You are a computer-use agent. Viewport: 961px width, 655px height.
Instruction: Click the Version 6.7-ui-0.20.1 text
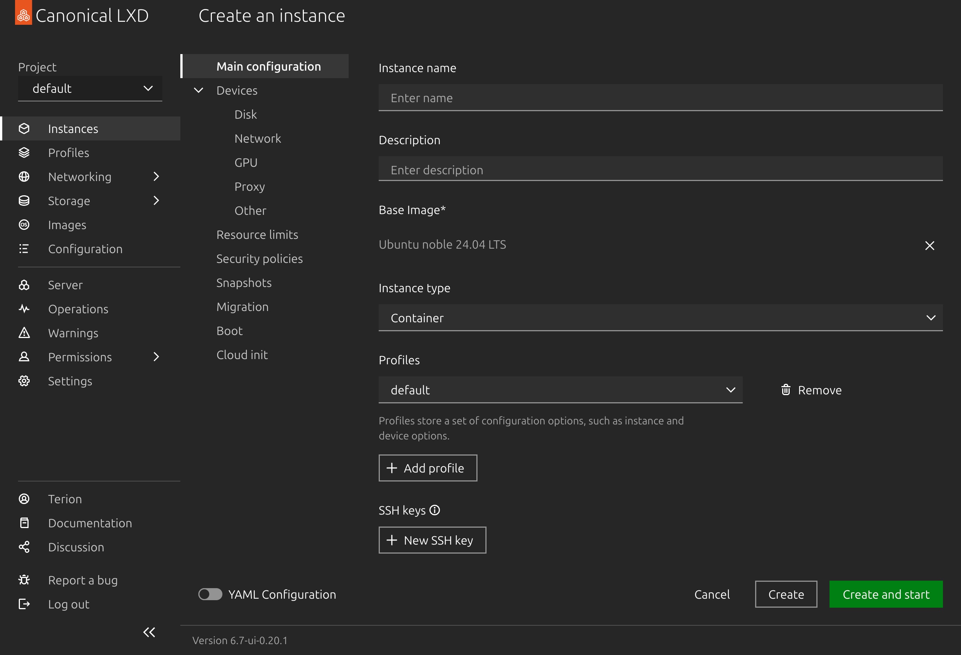click(x=240, y=640)
